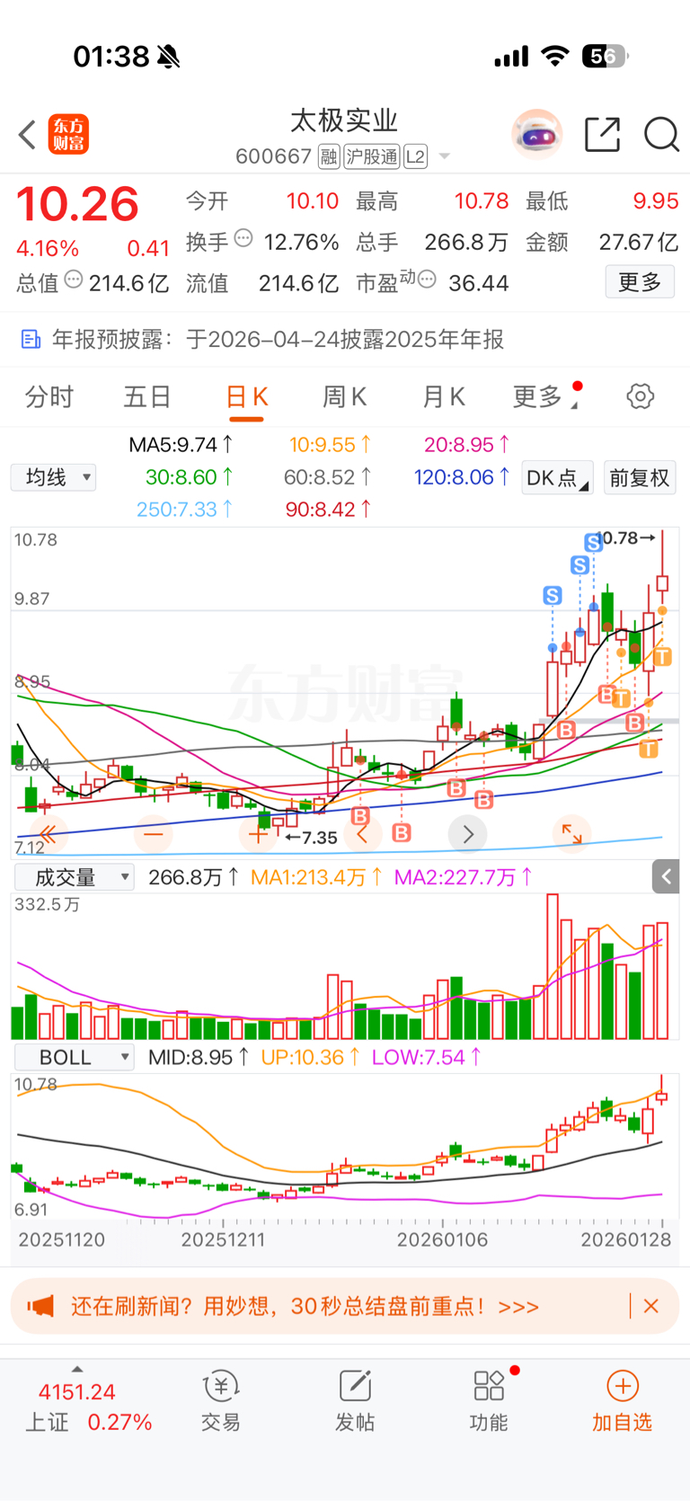
Task: Open side panel via collapse arrow tab
Action: click(x=666, y=876)
